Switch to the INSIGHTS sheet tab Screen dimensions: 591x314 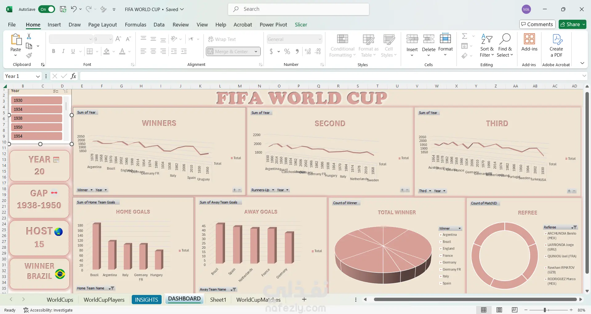[147, 300]
